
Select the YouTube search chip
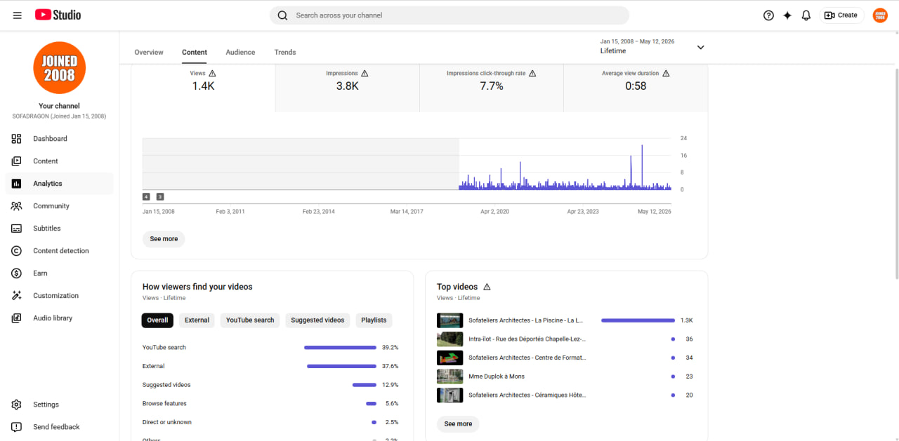click(x=250, y=320)
